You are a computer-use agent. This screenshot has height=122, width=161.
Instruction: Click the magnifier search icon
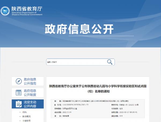tap(110, 62)
